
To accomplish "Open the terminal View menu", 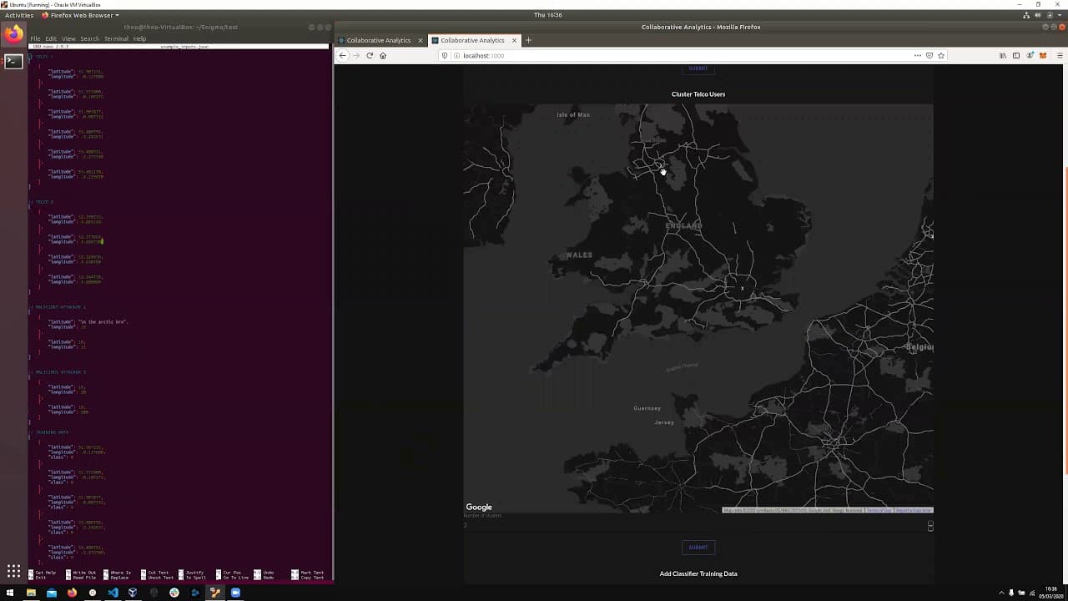I will (x=68, y=39).
